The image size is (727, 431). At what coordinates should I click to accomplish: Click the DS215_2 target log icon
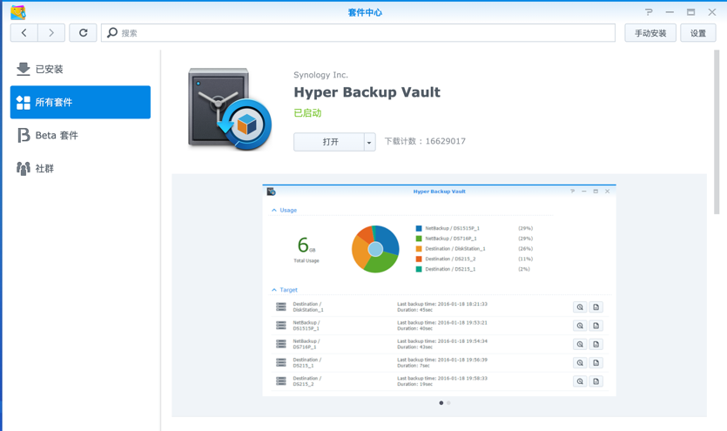(596, 381)
